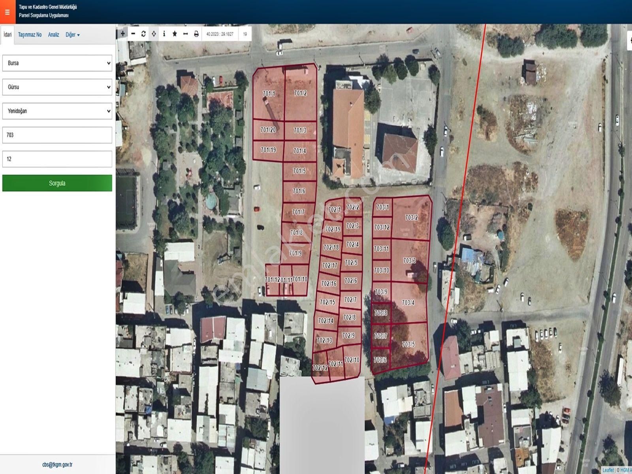Expand the Diğer dropdown menu
The image size is (632, 474).
point(73,35)
